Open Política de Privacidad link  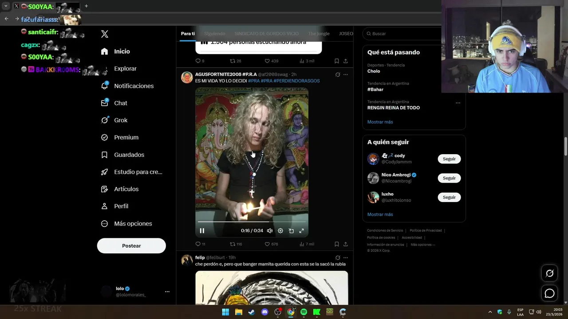coord(426,230)
